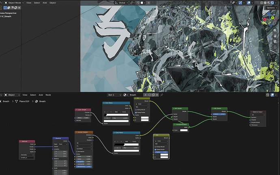Click the Factor slider on right Mix Shader
This screenshot has width=280, height=175.
pos(219,114)
